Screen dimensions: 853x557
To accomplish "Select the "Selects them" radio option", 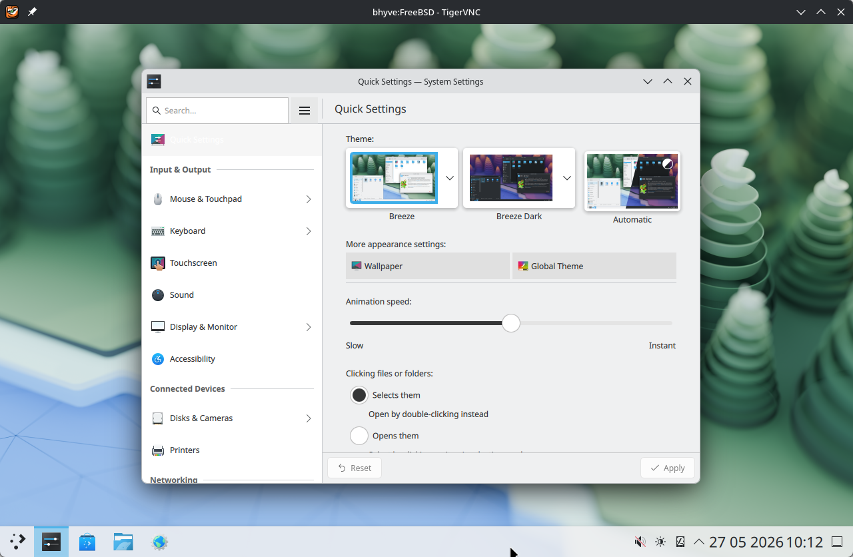I will pyautogui.click(x=359, y=395).
